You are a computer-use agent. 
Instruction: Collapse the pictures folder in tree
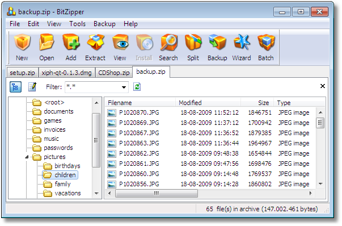[27, 157]
